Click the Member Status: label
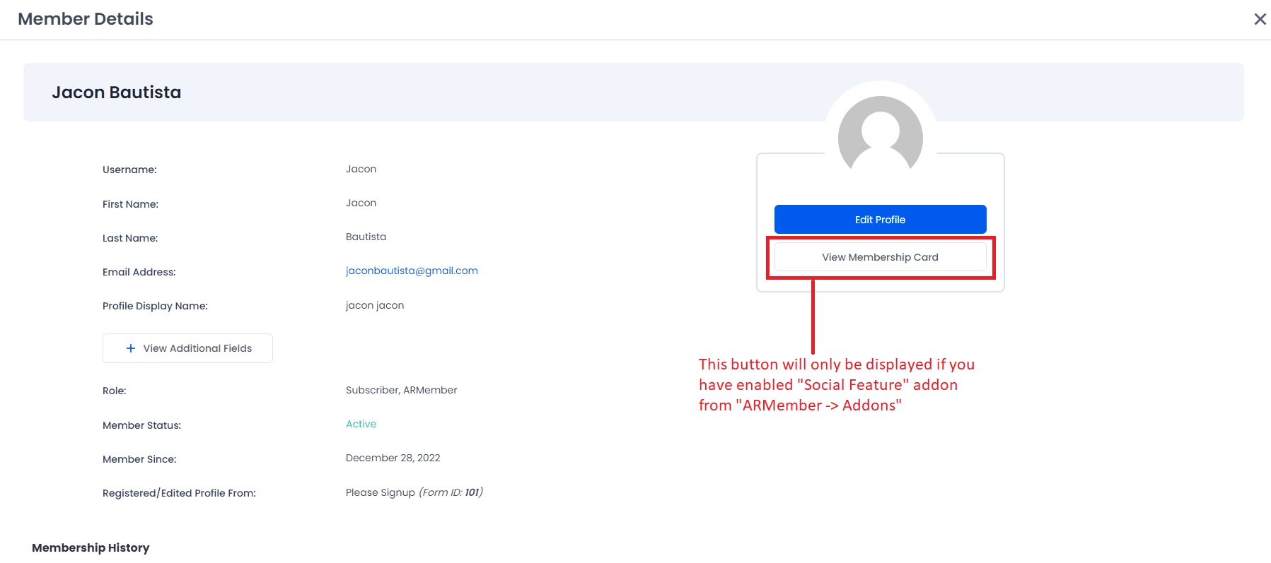 click(x=141, y=425)
